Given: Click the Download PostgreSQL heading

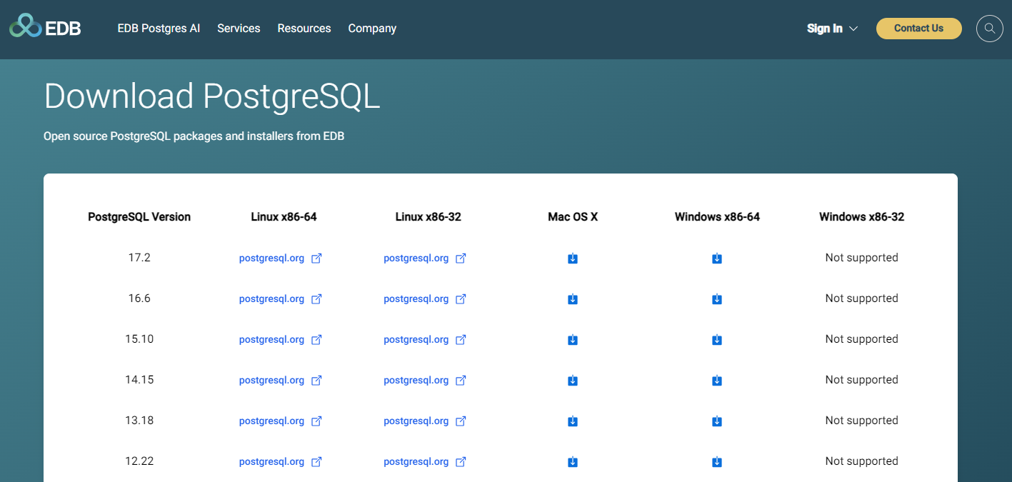Looking at the screenshot, I should click(x=212, y=96).
